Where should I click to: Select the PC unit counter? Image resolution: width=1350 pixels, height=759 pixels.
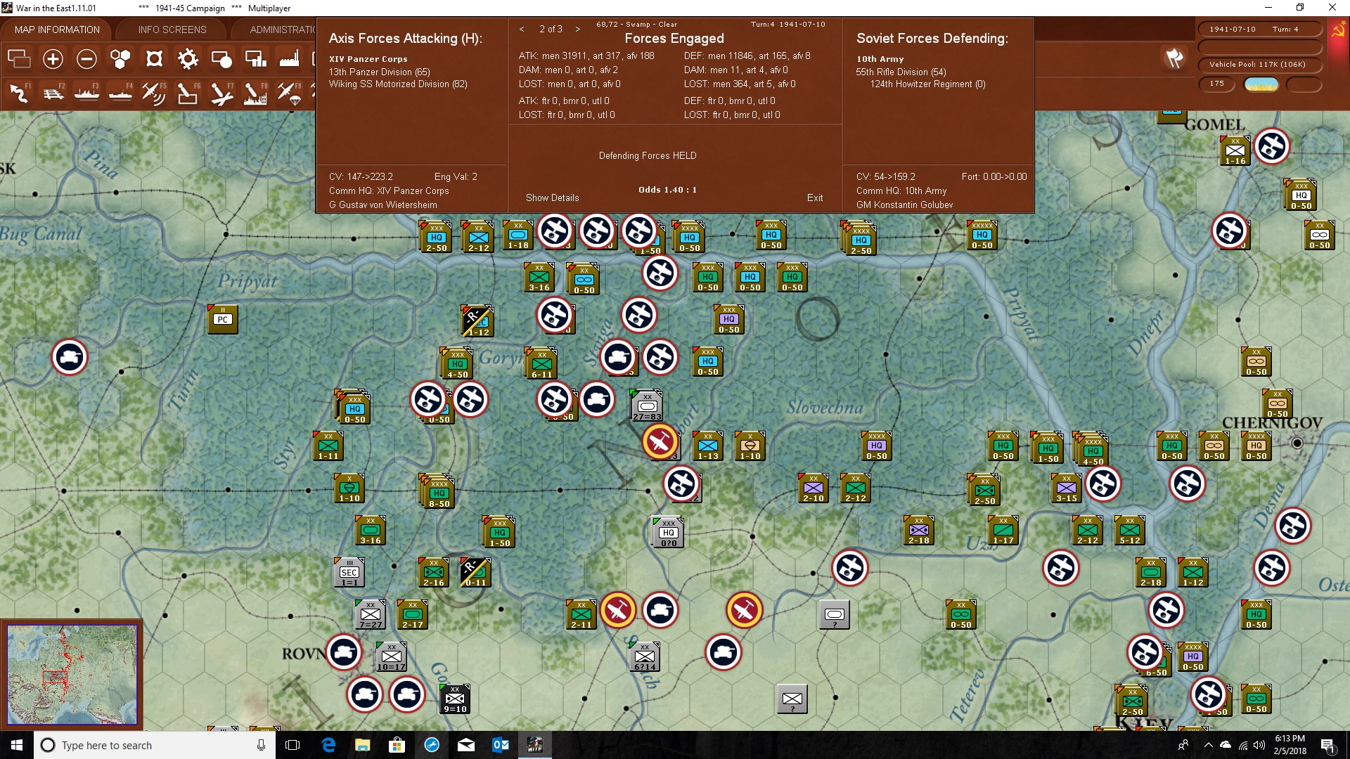click(x=223, y=319)
